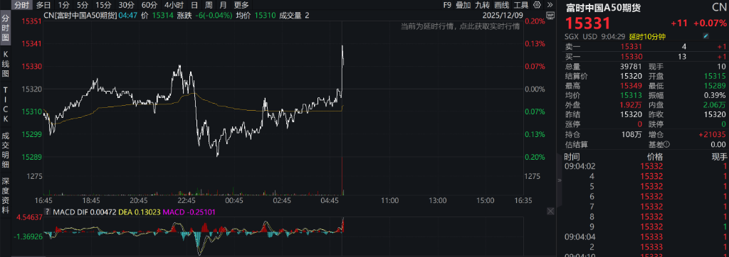Switch to the 周 weekly tab
Viewport: 729px width, 257px height.
click(209, 5)
